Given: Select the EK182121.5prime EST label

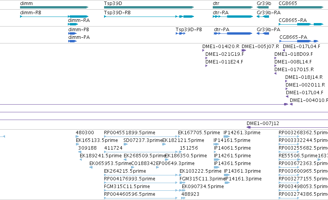Looking at the screenshot, I should click(183, 140).
